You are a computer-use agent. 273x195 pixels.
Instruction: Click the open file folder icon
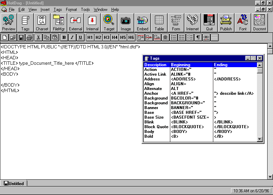(x=13, y=37)
